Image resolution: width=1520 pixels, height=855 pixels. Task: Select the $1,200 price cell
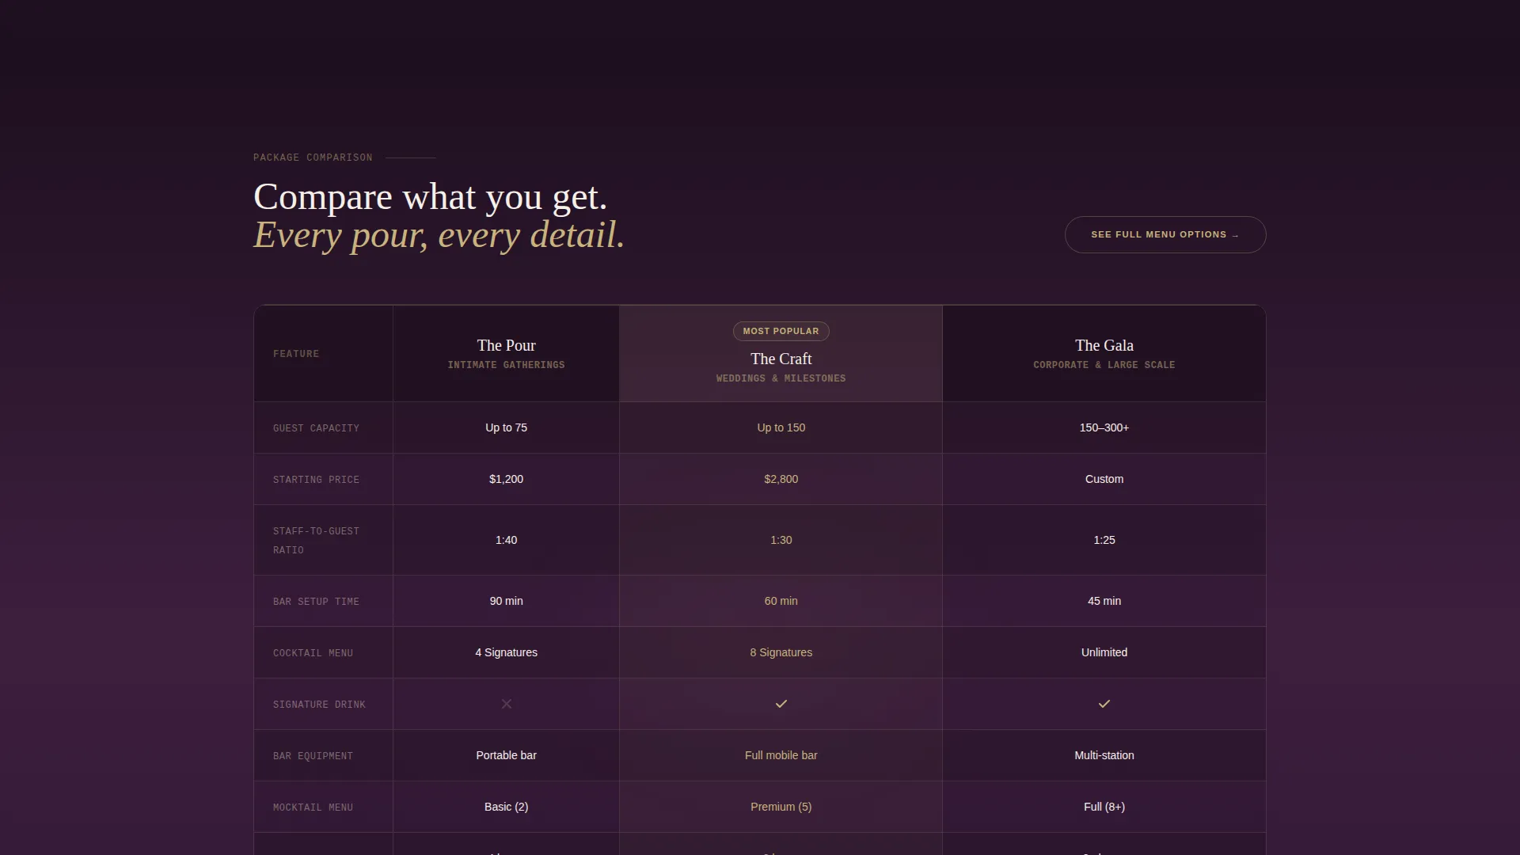(507, 479)
